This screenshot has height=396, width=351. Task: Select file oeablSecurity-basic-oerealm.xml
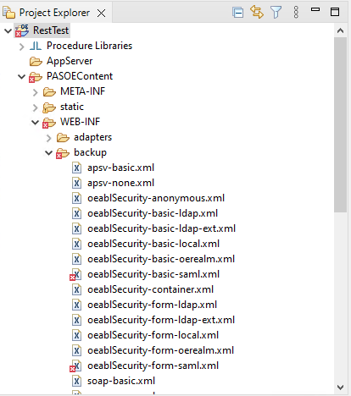pyautogui.click(x=161, y=259)
